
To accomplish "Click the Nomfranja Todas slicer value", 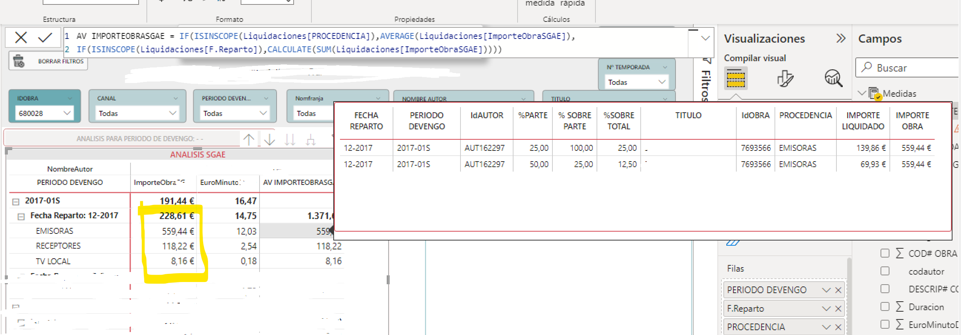I will pyautogui.click(x=306, y=113).
